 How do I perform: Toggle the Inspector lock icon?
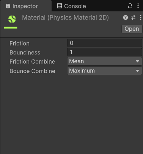[x=130, y=6]
